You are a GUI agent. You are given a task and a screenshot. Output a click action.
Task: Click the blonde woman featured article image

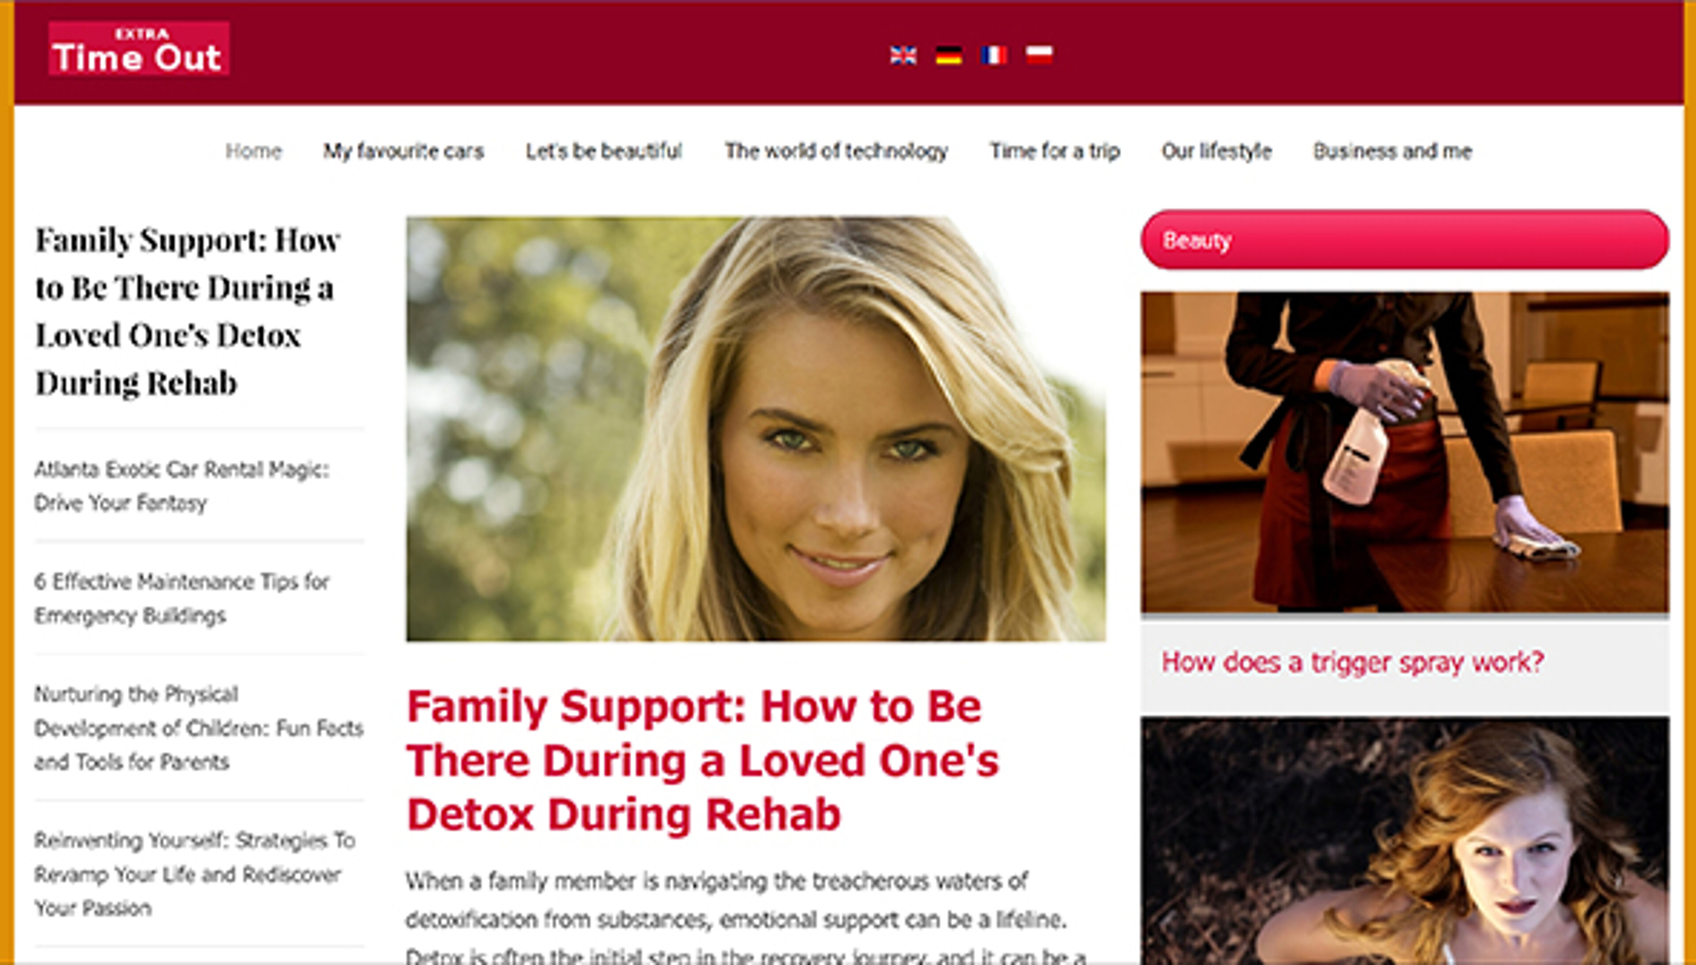(756, 429)
